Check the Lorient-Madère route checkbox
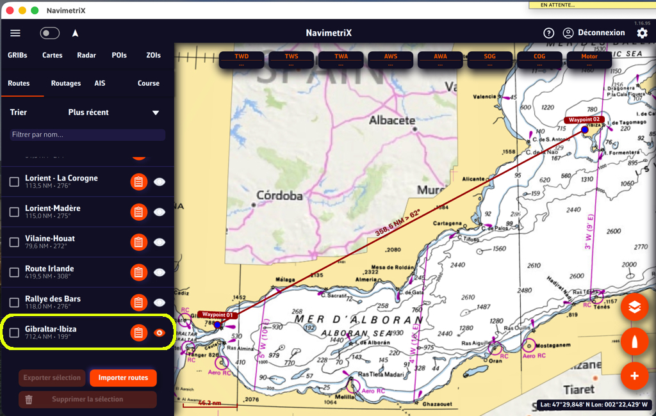This screenshot has width=656, height=416. (x=14, y=212)
